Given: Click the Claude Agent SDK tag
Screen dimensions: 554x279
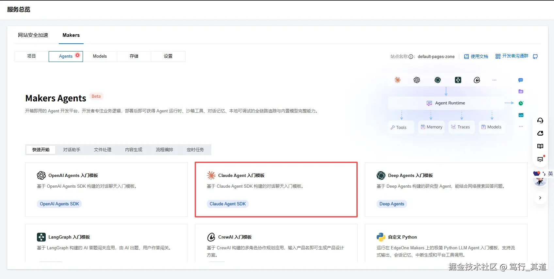Looking at the screenshot, I should coord(228,204).
